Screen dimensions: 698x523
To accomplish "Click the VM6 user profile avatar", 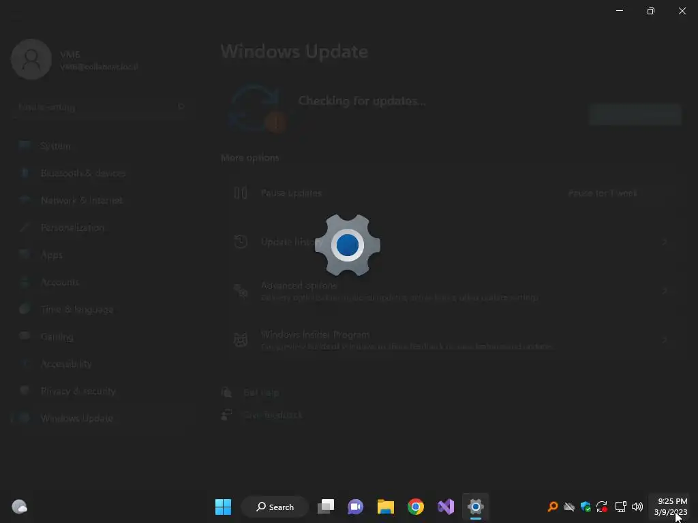I will click(31, 59).
